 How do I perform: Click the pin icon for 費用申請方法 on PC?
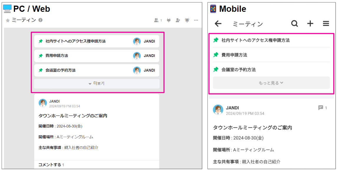tap(41, 56)
